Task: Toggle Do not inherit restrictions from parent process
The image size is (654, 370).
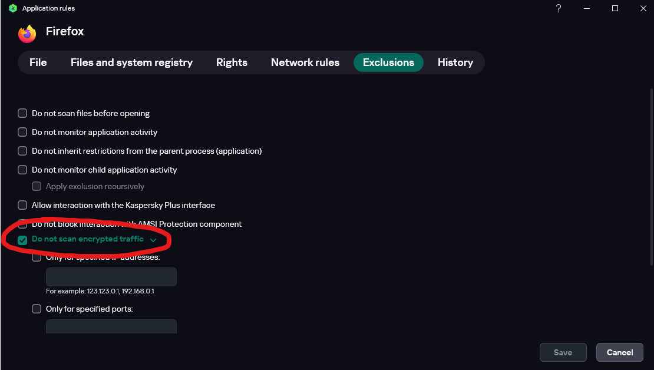Action: 22,151
